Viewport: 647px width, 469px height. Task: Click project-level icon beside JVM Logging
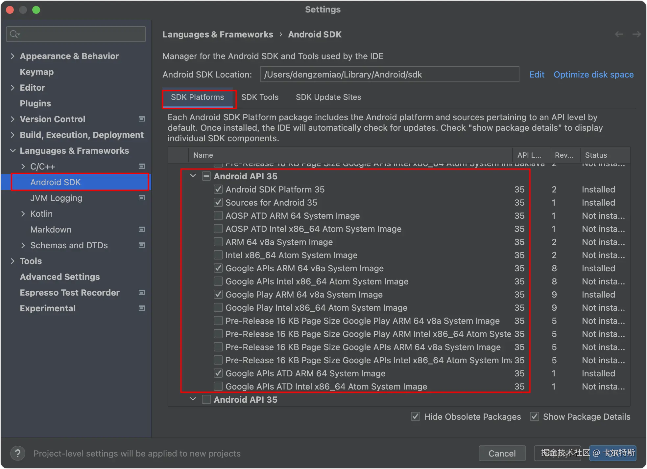[142, 198]
